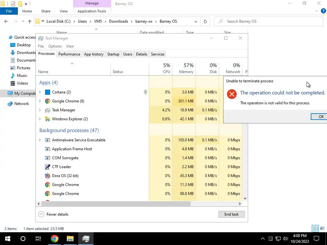Click the Google Chrome (8) process icon
This screenshot has width=327, height=245.
pos(48,101)
